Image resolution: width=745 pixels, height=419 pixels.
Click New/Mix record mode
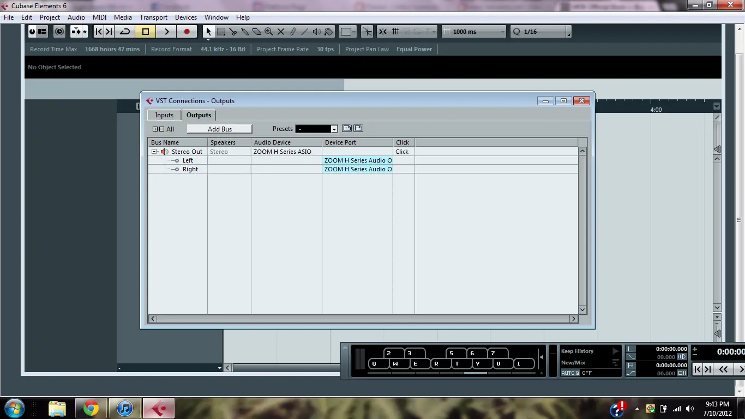point(573,363)
